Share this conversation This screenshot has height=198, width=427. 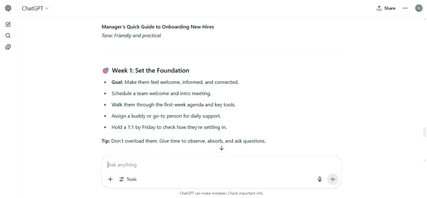(x=386, y=8)
